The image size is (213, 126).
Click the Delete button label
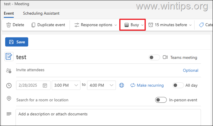18,25
